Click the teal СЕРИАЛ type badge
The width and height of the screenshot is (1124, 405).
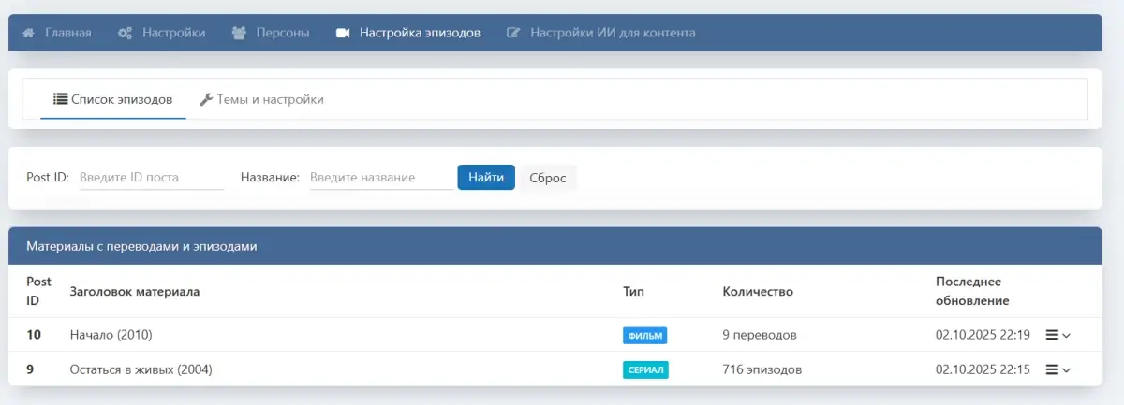(645, 370)
